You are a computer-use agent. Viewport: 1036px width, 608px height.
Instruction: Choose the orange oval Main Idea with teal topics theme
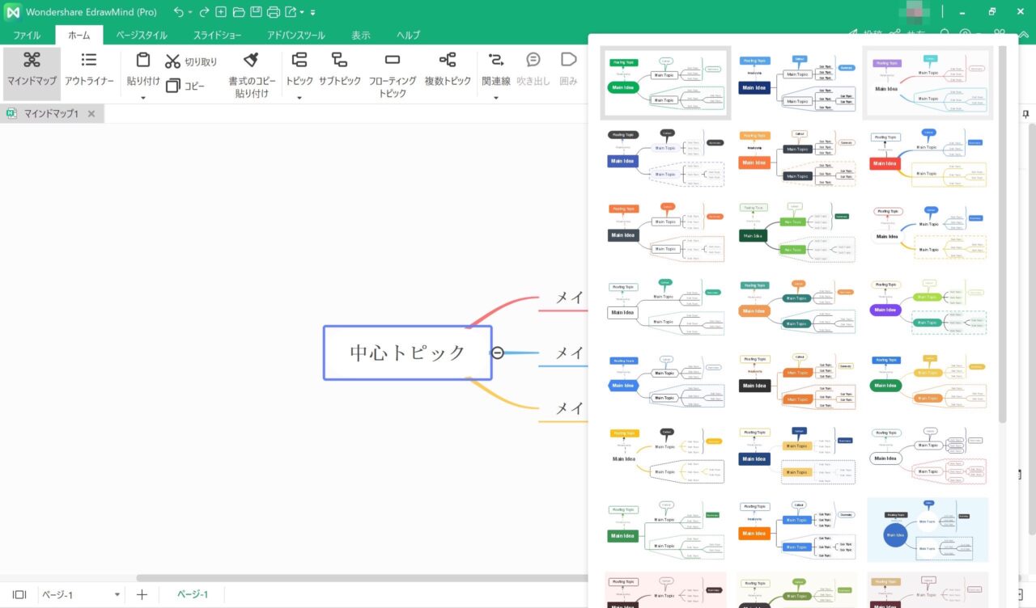click(x=797, y=308)
